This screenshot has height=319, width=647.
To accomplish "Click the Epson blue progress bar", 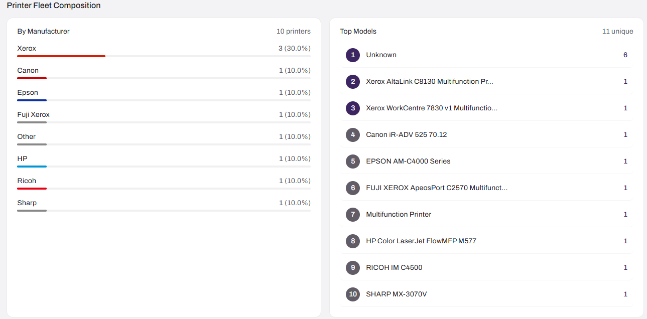I will [32, 100].
